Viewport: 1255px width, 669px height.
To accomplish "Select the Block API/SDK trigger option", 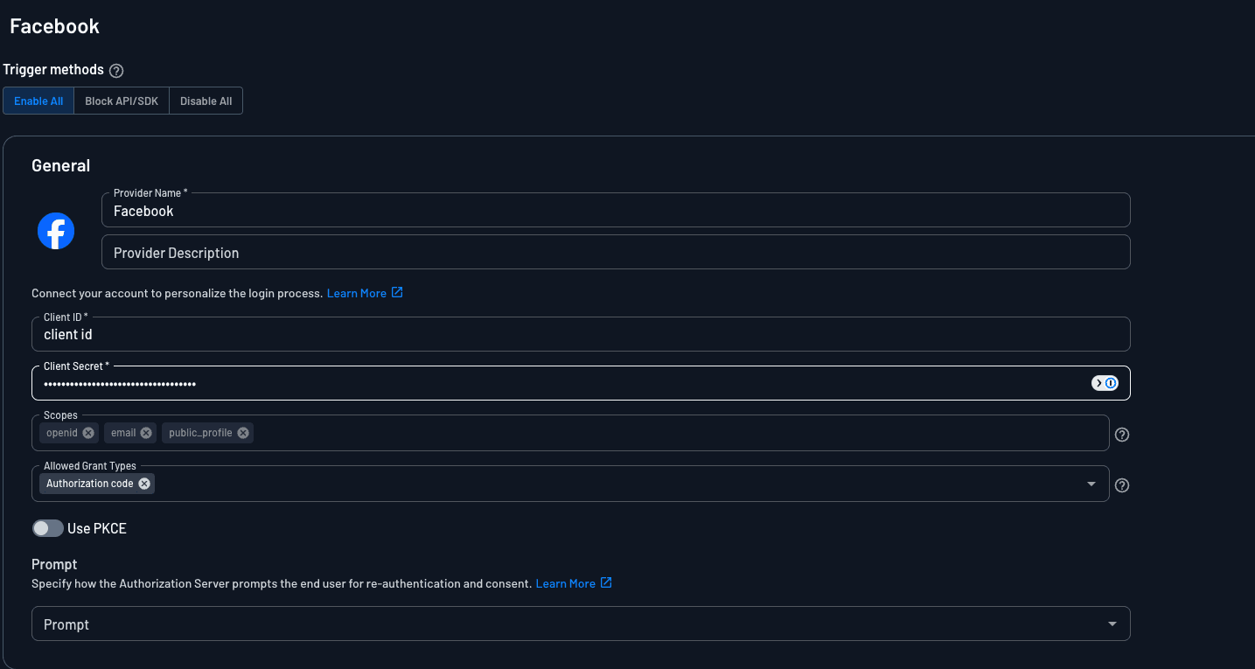I will tap(122, 101).
